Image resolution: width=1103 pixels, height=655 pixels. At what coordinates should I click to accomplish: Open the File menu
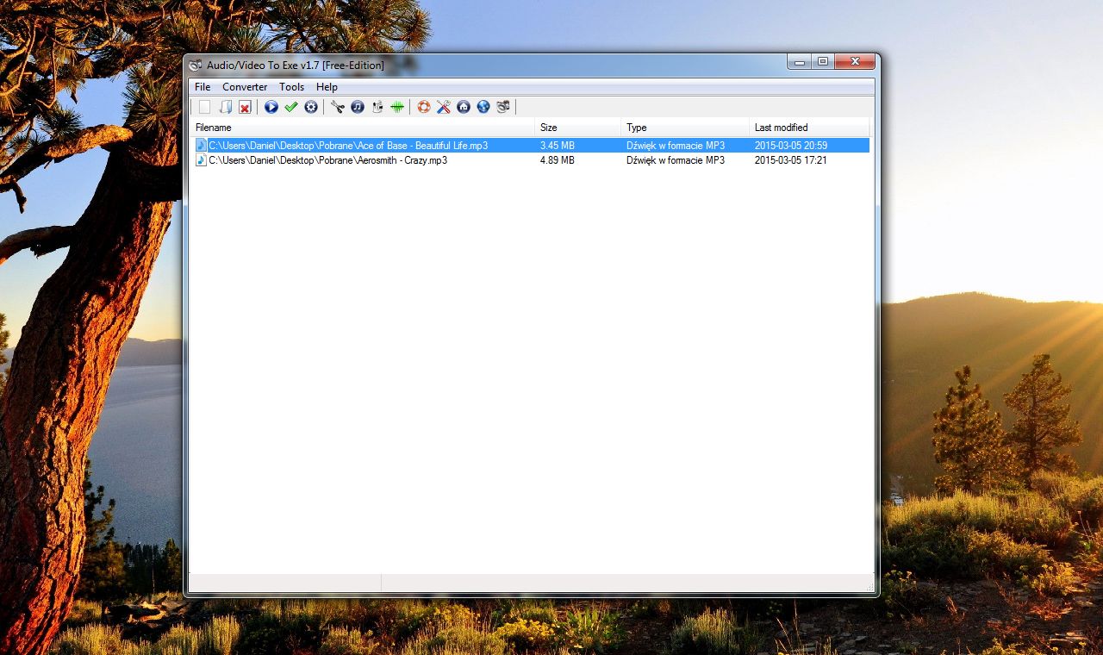tap(202, 87)
